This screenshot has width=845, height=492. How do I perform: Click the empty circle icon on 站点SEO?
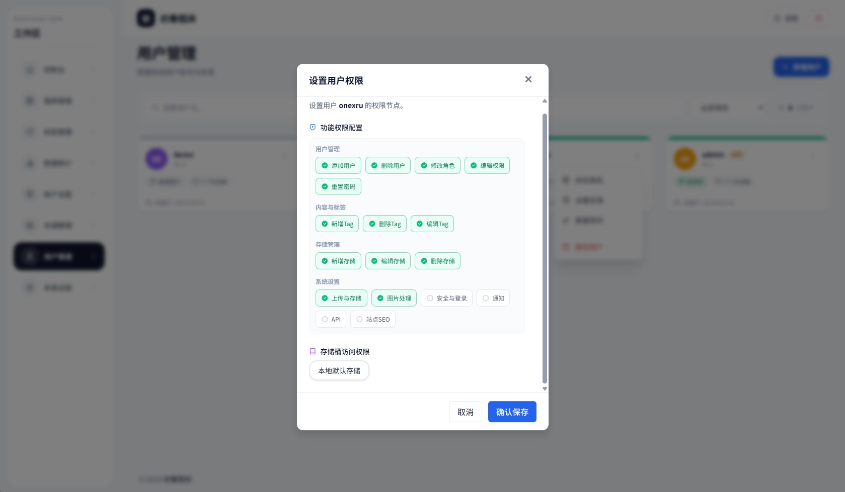[x=359, y=320]
